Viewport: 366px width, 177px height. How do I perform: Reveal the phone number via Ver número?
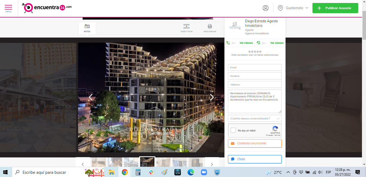click(x=246, y=43)
